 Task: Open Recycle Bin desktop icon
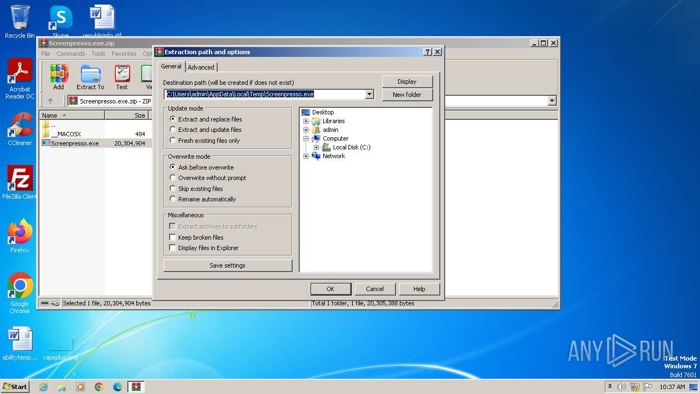(20, 21)
